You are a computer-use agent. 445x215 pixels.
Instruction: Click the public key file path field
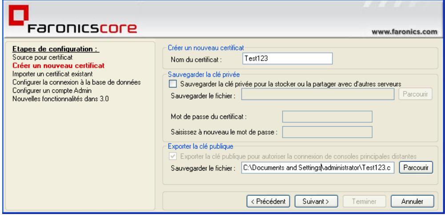pyautogui.click(x=317, y=167)
